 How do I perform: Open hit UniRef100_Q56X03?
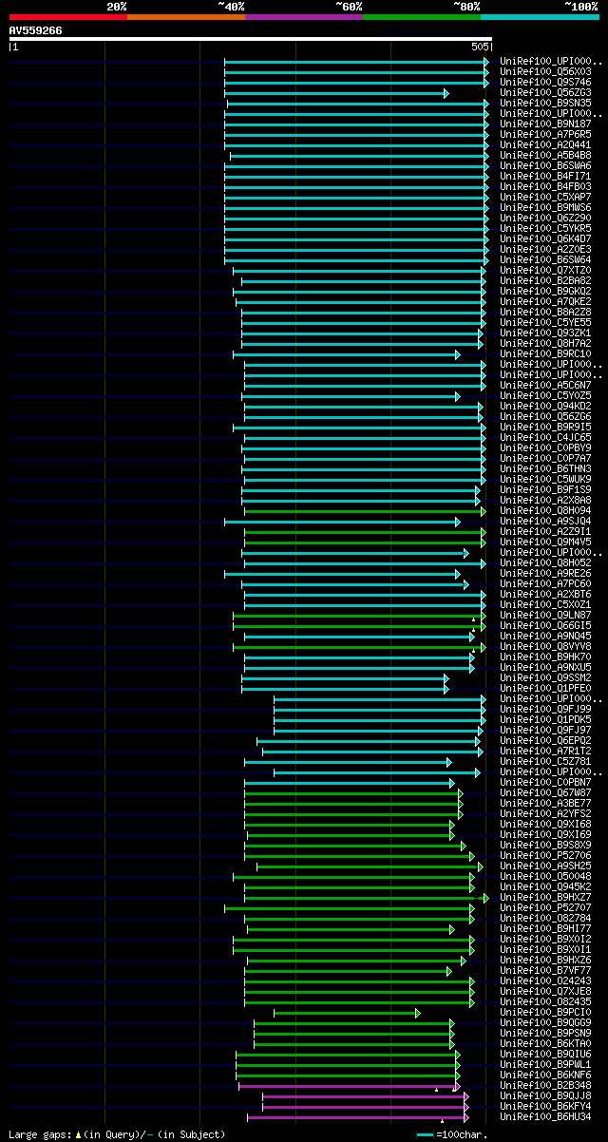(545, 71)
